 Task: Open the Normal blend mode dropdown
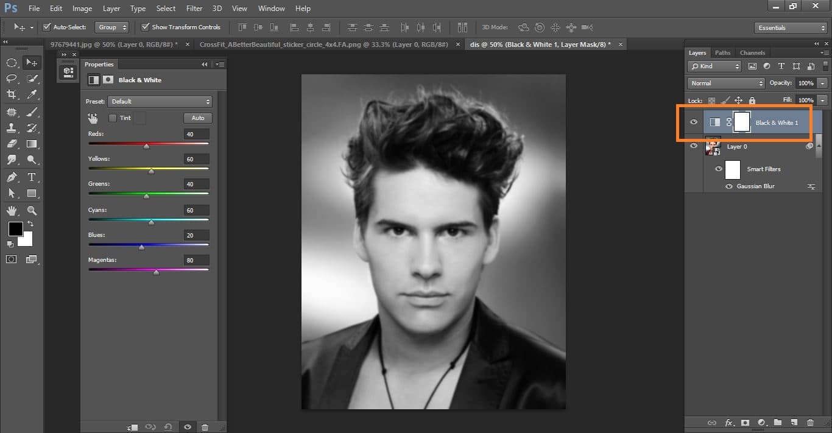pyautogui.click(x=725, y=83)
